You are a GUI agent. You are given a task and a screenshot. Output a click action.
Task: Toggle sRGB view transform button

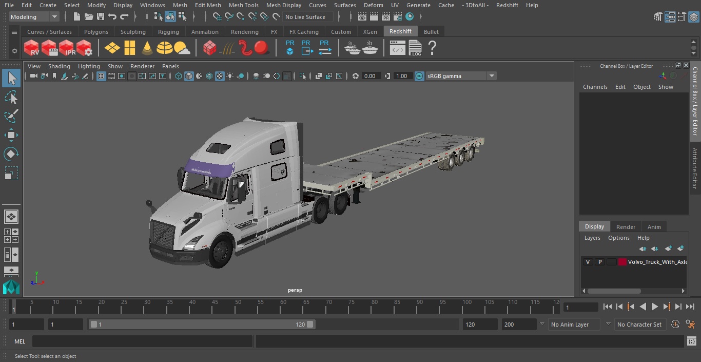point(419,76)
